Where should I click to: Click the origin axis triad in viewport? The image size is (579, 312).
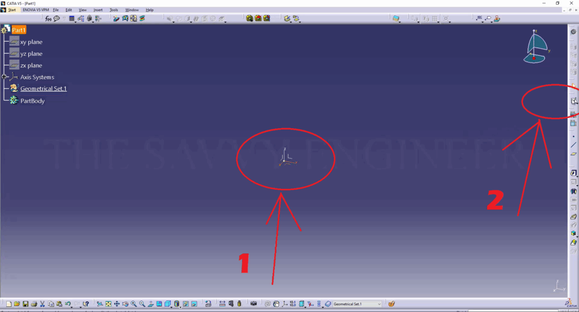(x=287, y=157)
